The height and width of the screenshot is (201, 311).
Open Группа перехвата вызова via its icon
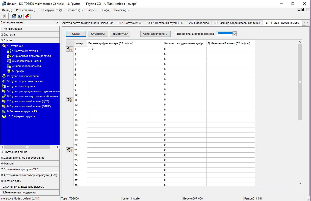pos(4,81)
